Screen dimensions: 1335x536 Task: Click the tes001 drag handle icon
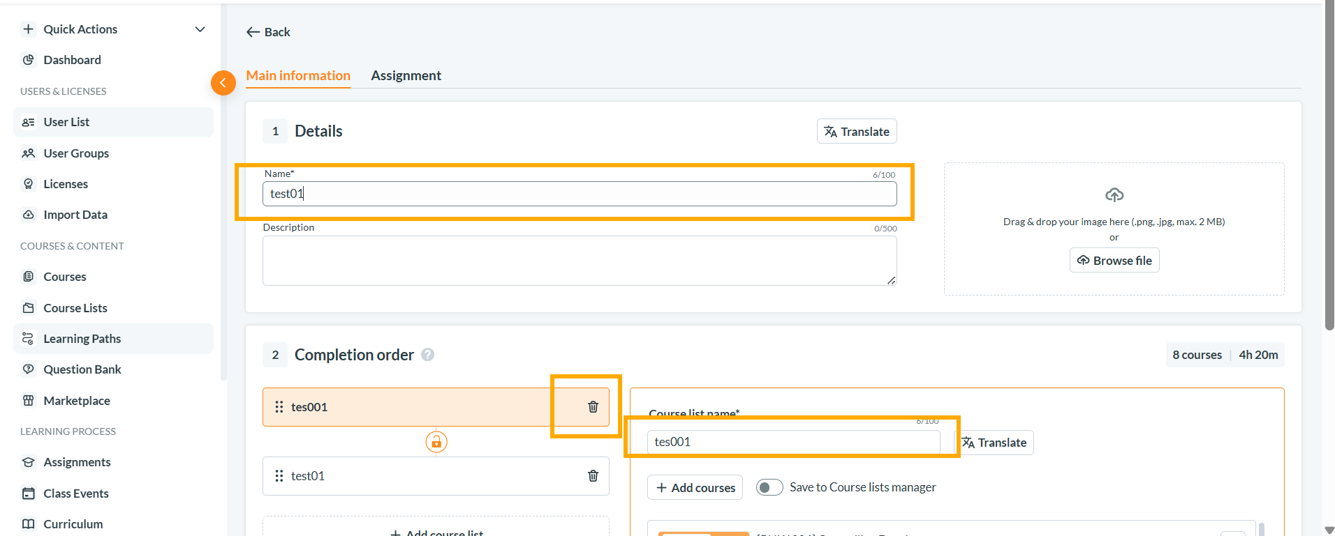pyautogui.click(x=279, y=407)
